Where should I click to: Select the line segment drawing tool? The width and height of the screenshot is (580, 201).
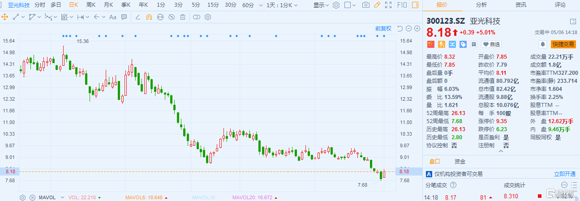click(16, 17)
